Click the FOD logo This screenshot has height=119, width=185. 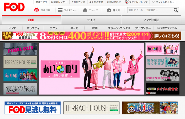(14, 7)
